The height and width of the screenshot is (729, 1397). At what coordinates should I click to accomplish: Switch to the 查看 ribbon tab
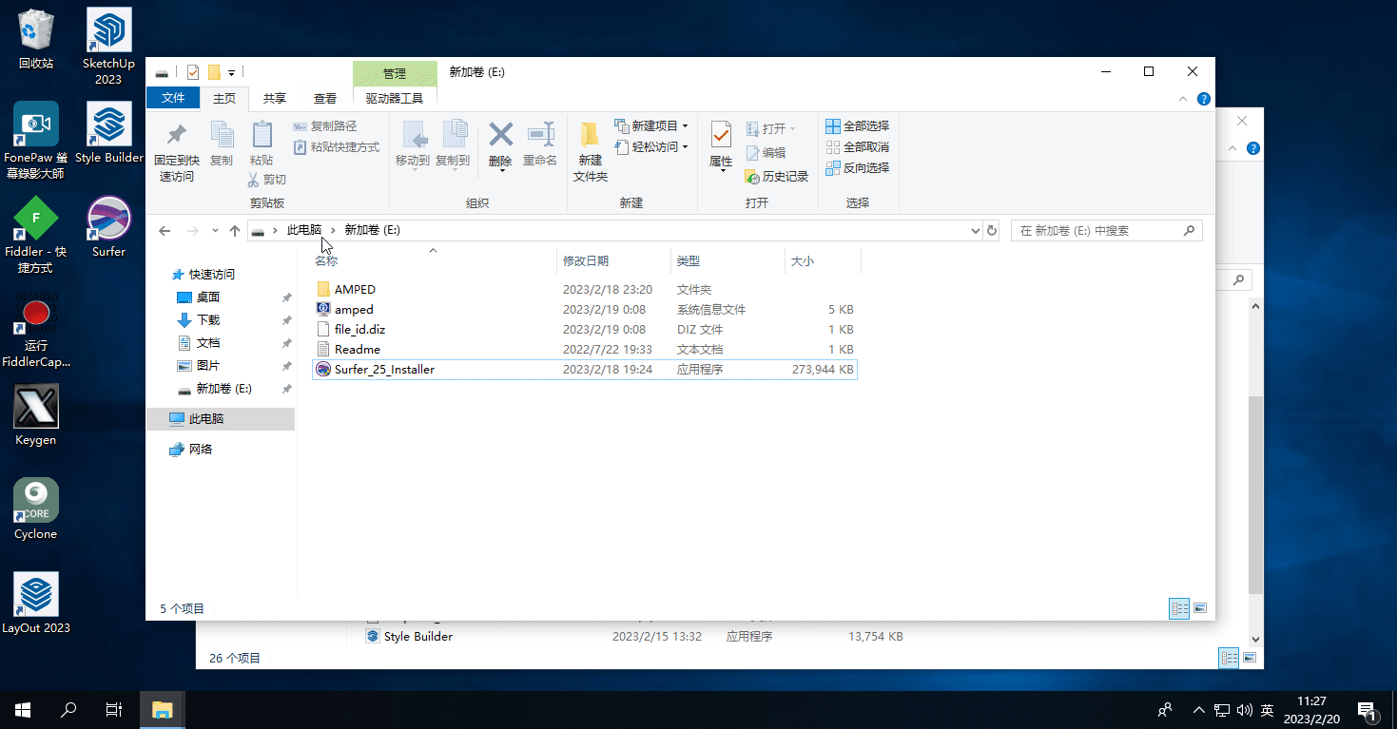point(324,98)
